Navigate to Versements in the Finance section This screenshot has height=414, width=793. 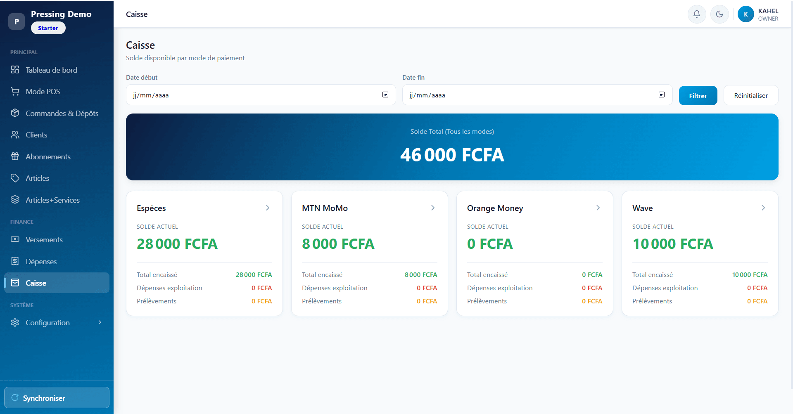pos(57,239)
